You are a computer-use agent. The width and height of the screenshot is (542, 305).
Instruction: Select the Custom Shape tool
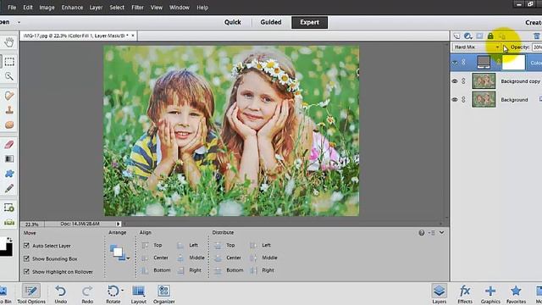9,173
